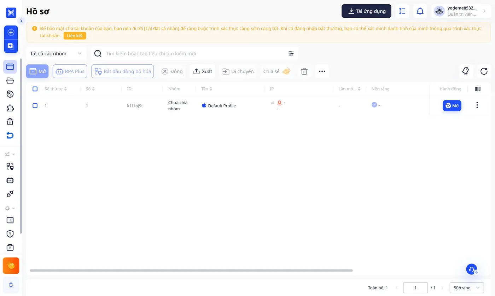
Task: Open the notifications bell icon
Action: click(x=420, y=11)
